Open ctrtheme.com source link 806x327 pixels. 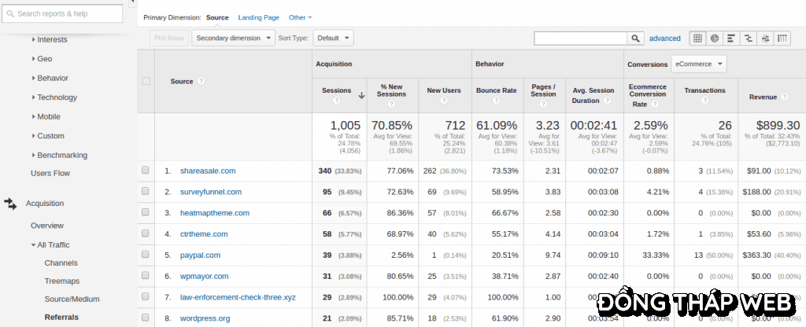pyautogui.click(x=204, y=233)
